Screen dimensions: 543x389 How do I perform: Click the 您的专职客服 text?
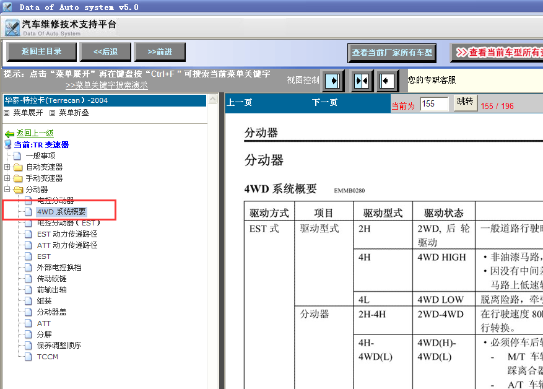pyautogui.click(x=432, y=80)
